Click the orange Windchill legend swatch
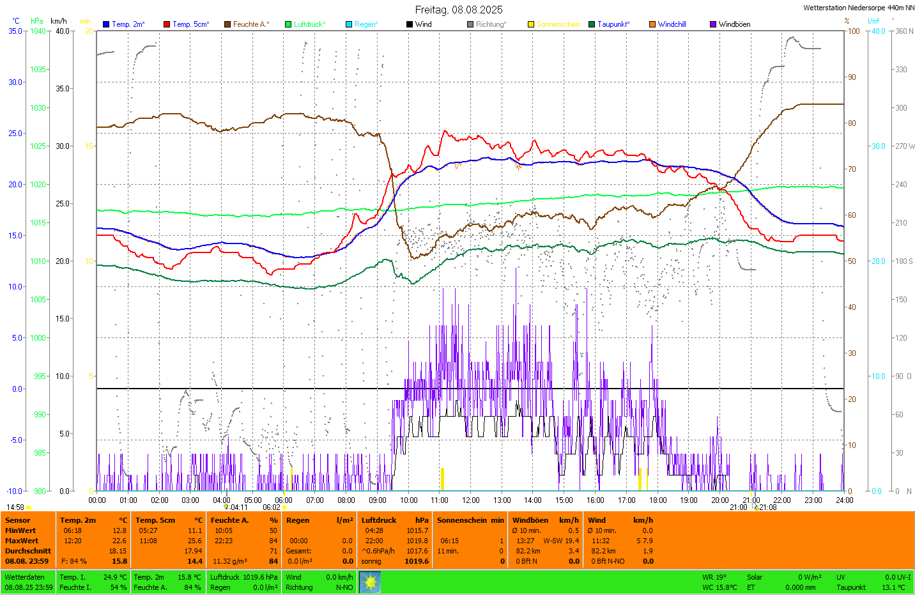The height and width of the screenshot is (595, 915). pos(652,24)
